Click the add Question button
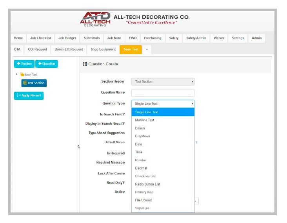The height and width of the screenshot is (223, 287). coord(47,64)
